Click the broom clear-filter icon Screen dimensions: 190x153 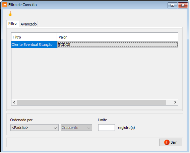pyautogui.click(x=10, y=13)
